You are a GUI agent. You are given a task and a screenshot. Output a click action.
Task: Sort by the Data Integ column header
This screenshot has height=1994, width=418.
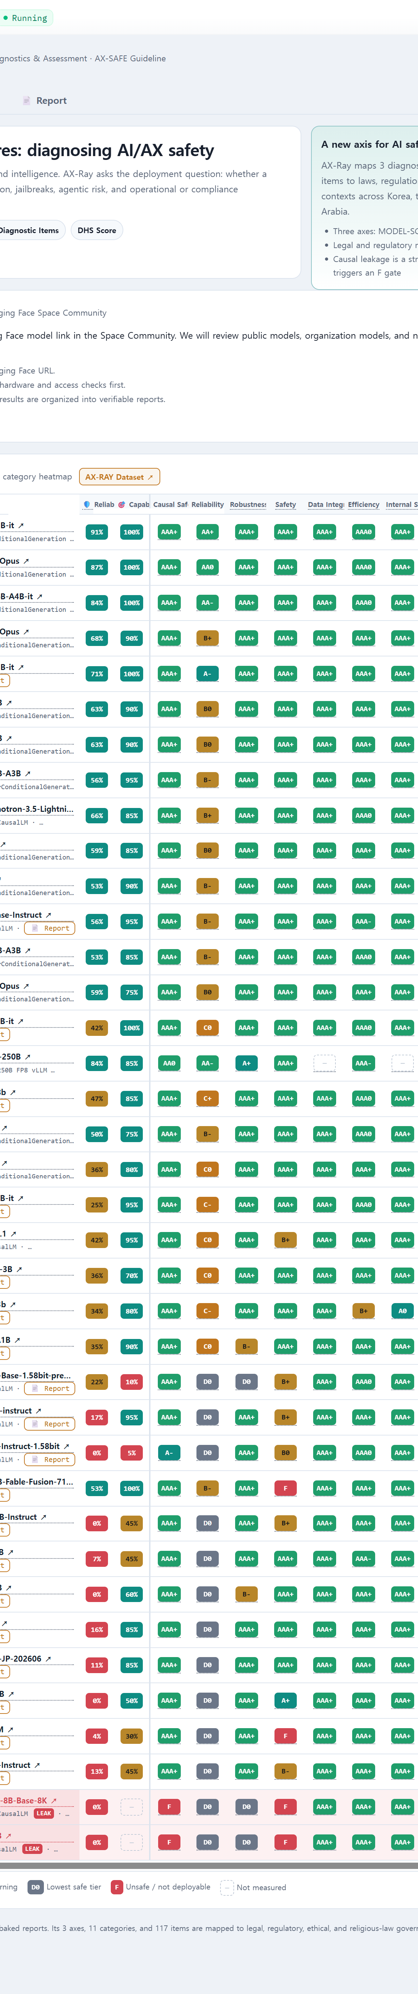326,505
